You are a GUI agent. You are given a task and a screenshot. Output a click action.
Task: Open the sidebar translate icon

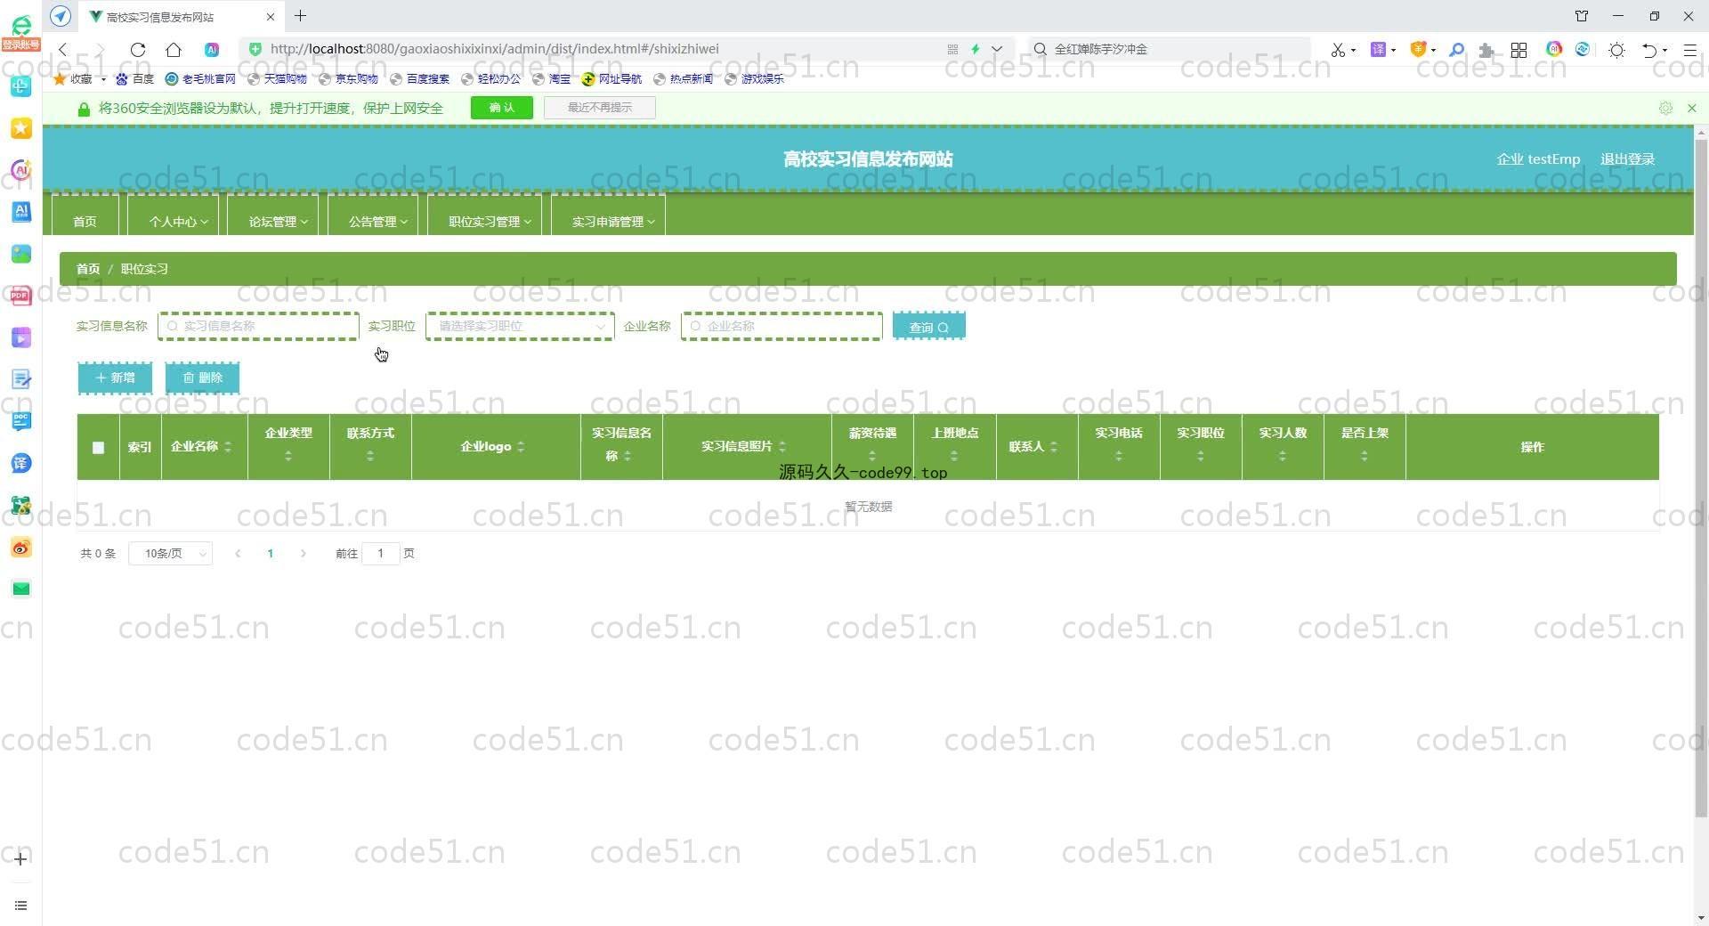pos(21,463)
